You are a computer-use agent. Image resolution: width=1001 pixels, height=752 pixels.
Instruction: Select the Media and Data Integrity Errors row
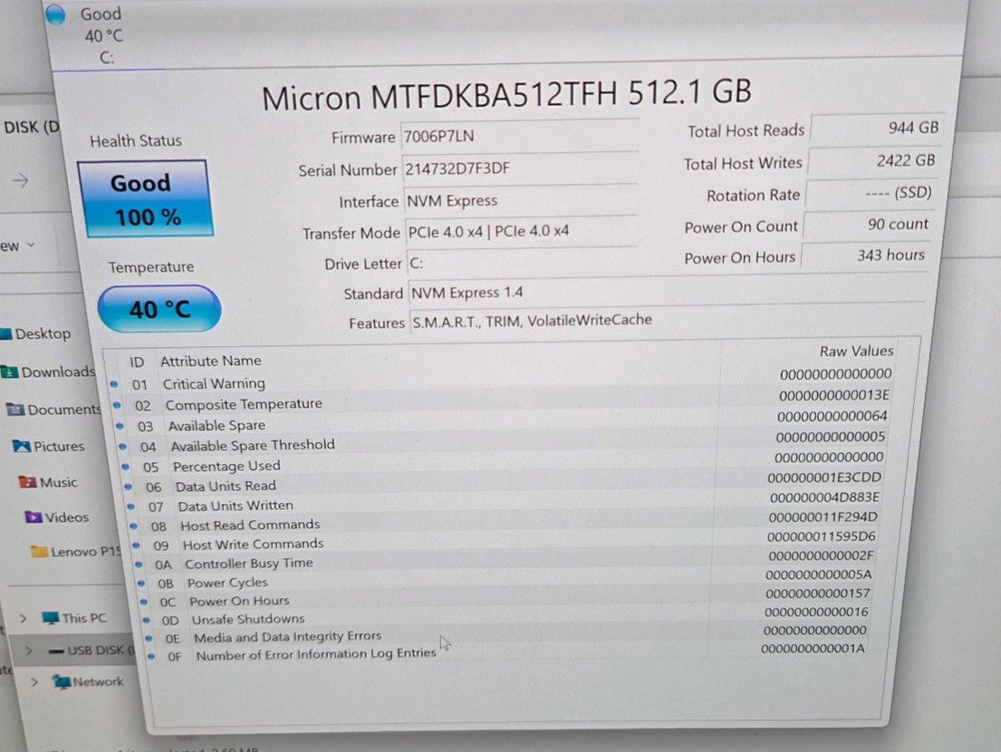(505, 633)
